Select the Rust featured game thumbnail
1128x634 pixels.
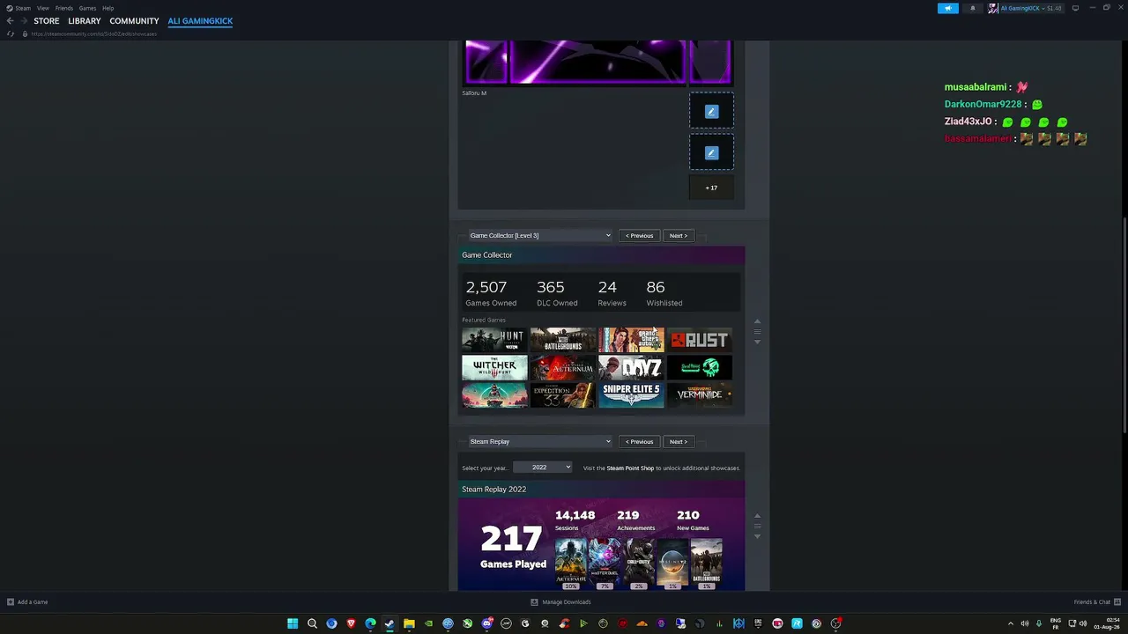[x=700, y=340]
